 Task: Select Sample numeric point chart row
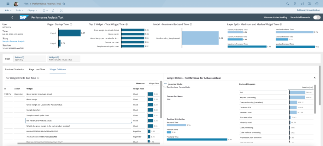[x=79, y=116]
